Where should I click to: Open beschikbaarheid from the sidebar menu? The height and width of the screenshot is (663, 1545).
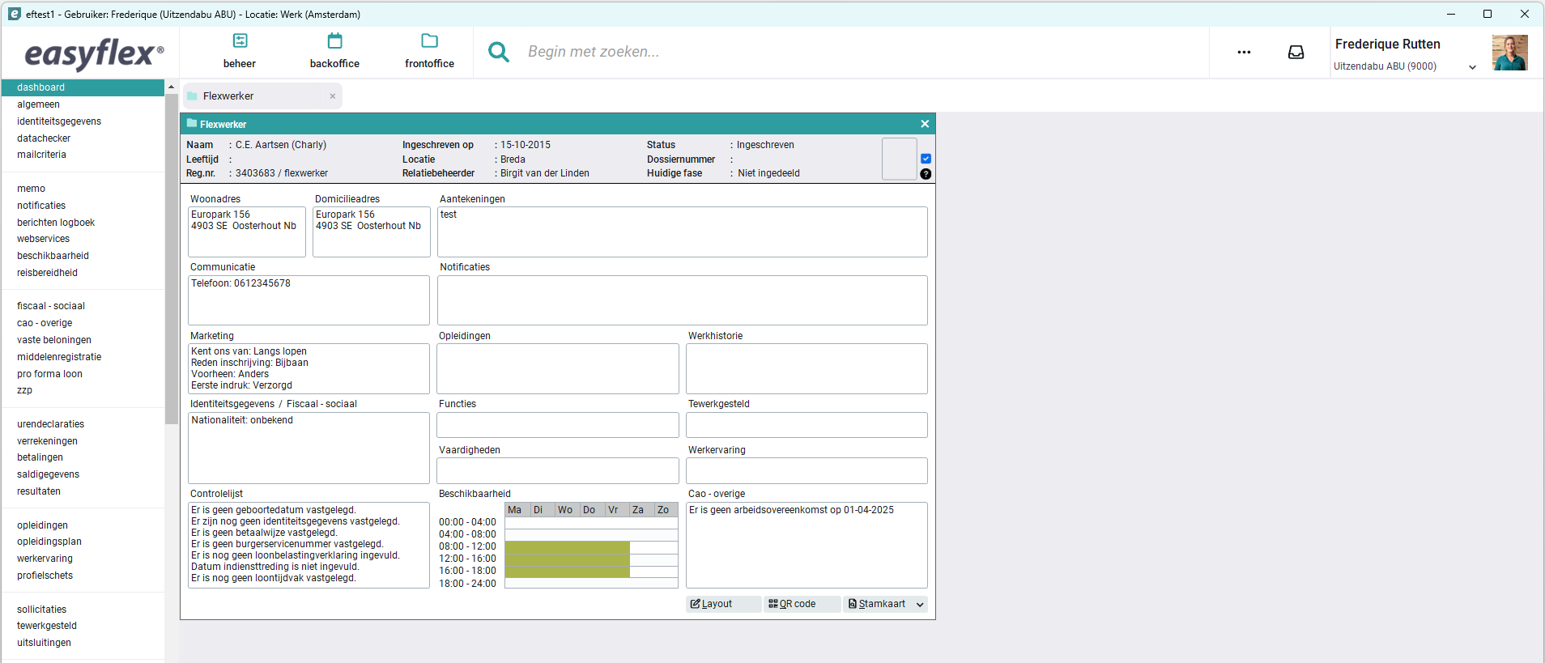[x=53, y=256]
